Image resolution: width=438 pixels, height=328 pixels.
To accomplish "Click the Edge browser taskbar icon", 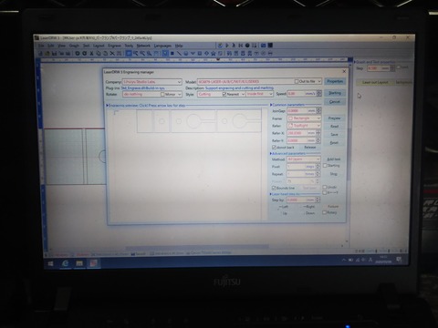I will (65, 263).
